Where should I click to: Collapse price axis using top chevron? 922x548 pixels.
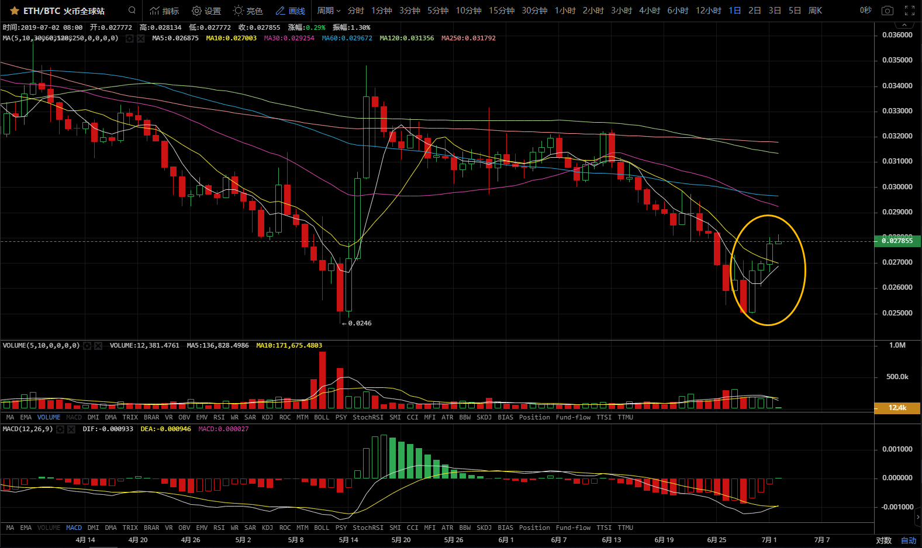tap(904, 25)
